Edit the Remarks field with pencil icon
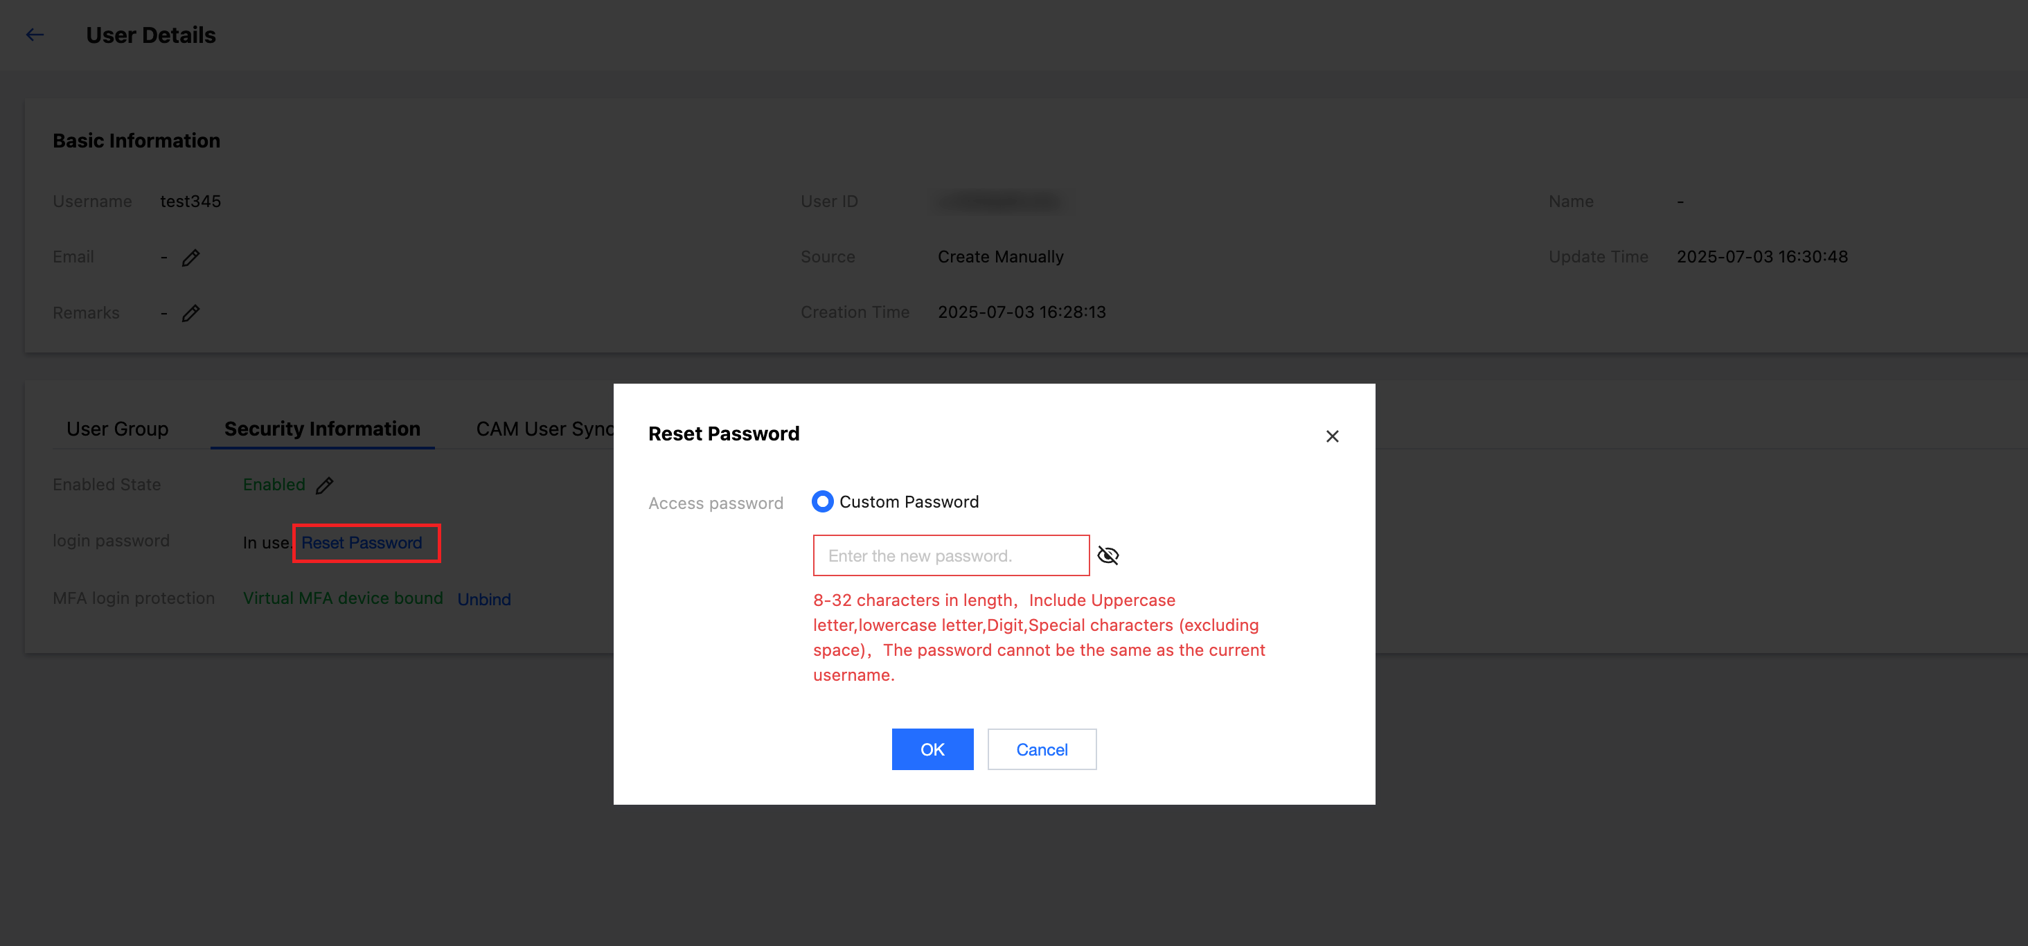Screen dimensions: 2028x946 coord(190,313)
